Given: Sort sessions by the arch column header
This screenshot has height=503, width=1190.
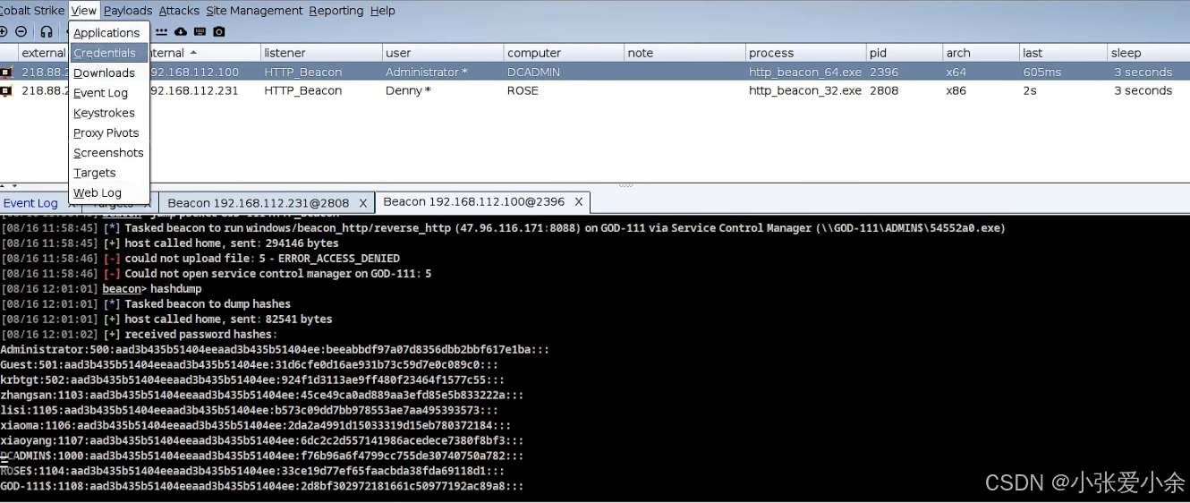Looking at the screenshot, I should pos(981,53).
